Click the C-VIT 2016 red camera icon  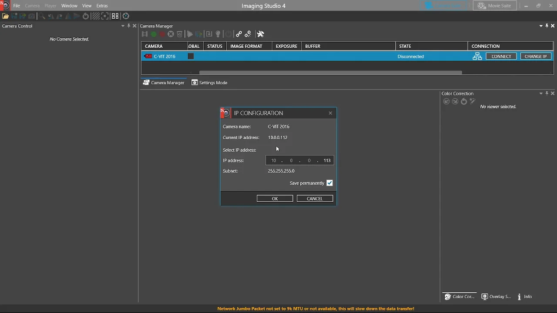(x=148, y=56)
